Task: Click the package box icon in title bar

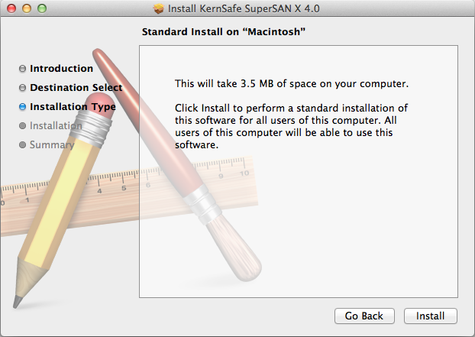Action: (158, 8)
